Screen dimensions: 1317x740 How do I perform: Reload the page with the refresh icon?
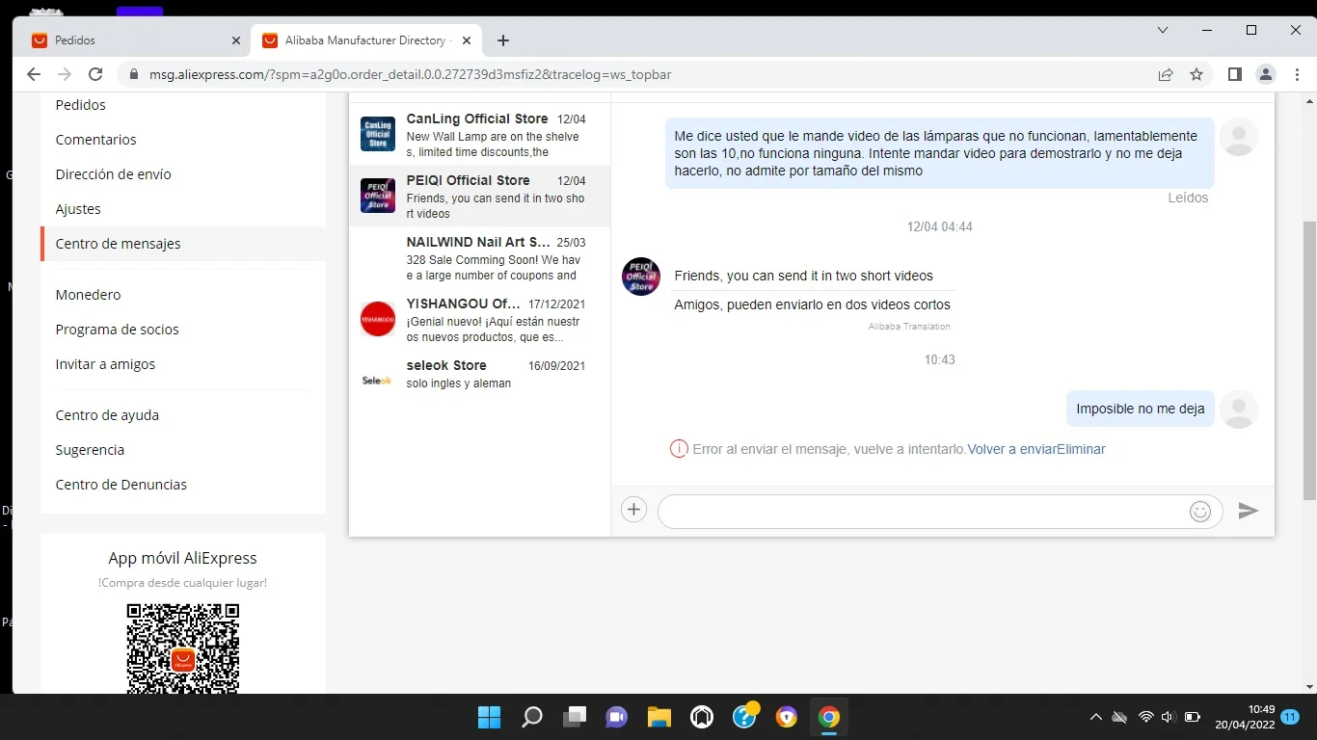pos(95,74)
